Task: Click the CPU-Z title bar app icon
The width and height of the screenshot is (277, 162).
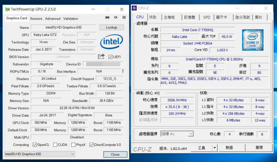Action: click(134, 8)
